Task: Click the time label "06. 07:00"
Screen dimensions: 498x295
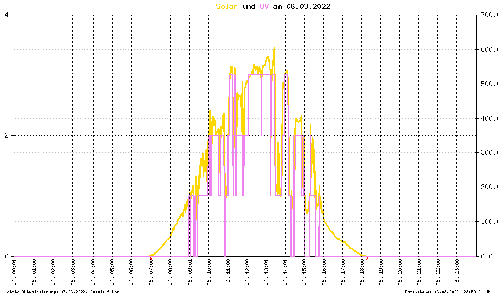Action: (151, 273)
